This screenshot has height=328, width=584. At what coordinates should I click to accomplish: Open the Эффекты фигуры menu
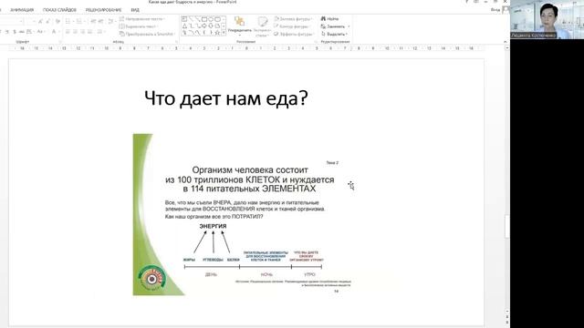pos(294,34)
